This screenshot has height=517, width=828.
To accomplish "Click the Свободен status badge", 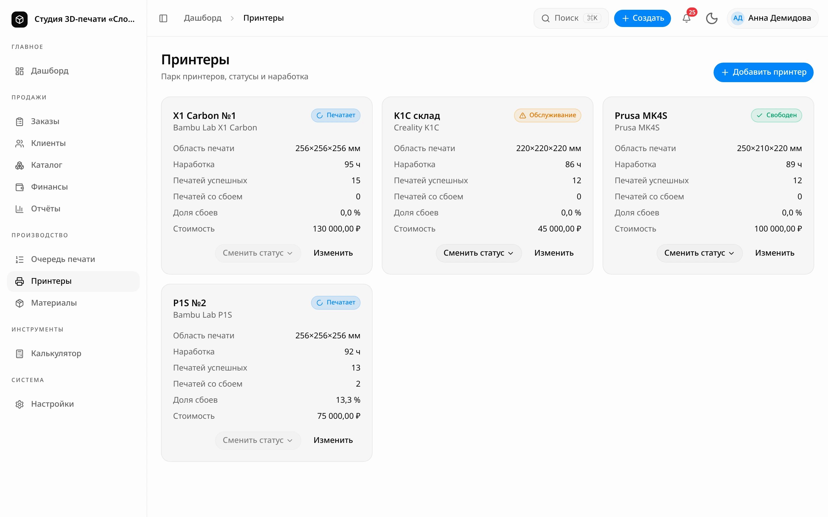I will [776, 115].
